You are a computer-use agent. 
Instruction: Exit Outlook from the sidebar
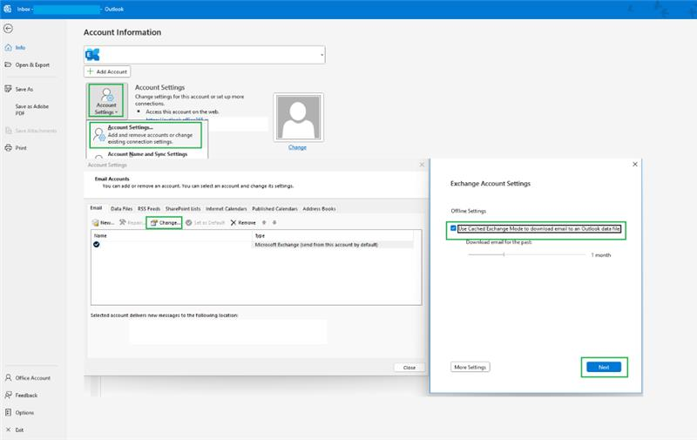coord(14,430)
